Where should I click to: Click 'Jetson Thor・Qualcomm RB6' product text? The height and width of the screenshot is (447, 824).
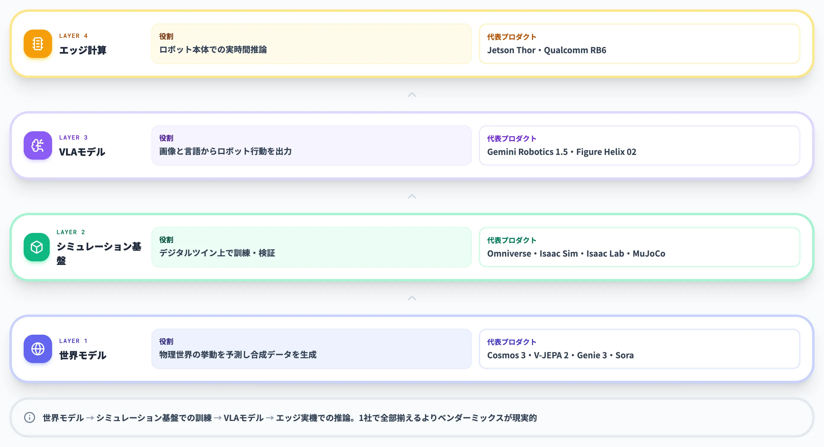point(547,50)
